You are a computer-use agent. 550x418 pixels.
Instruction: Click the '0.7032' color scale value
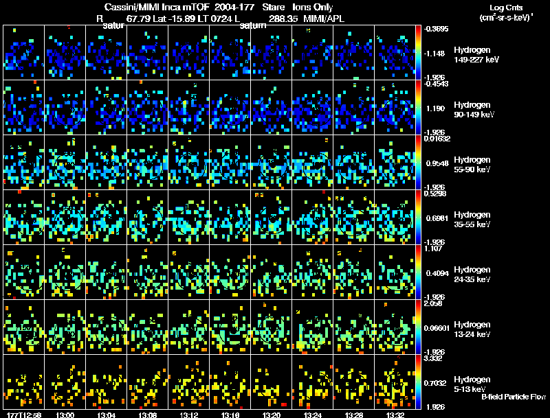click(435, 384)
